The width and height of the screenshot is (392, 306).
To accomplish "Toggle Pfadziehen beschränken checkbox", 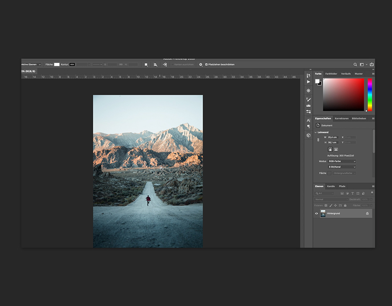I will 206,65.
